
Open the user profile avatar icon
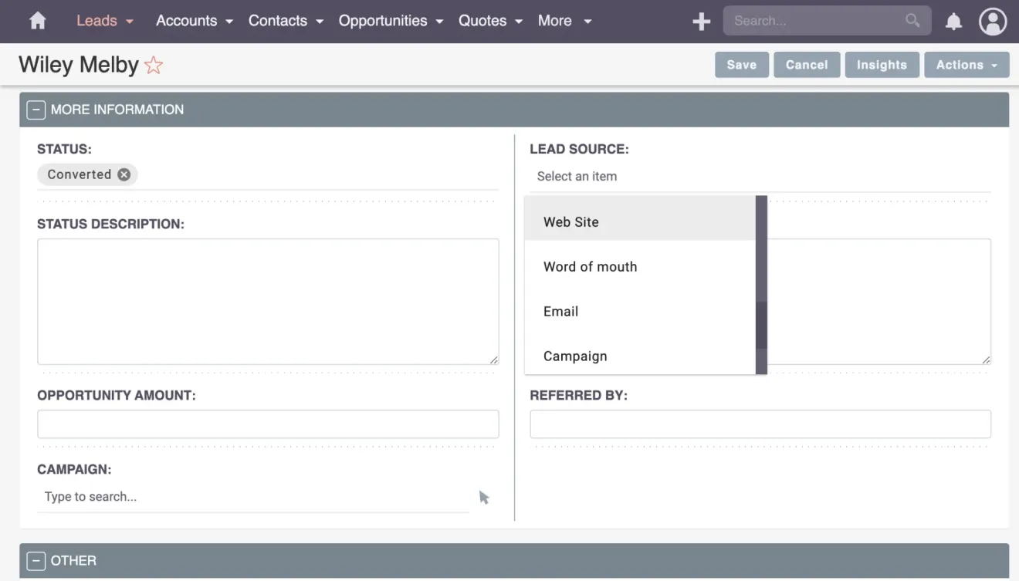point(993,21)
